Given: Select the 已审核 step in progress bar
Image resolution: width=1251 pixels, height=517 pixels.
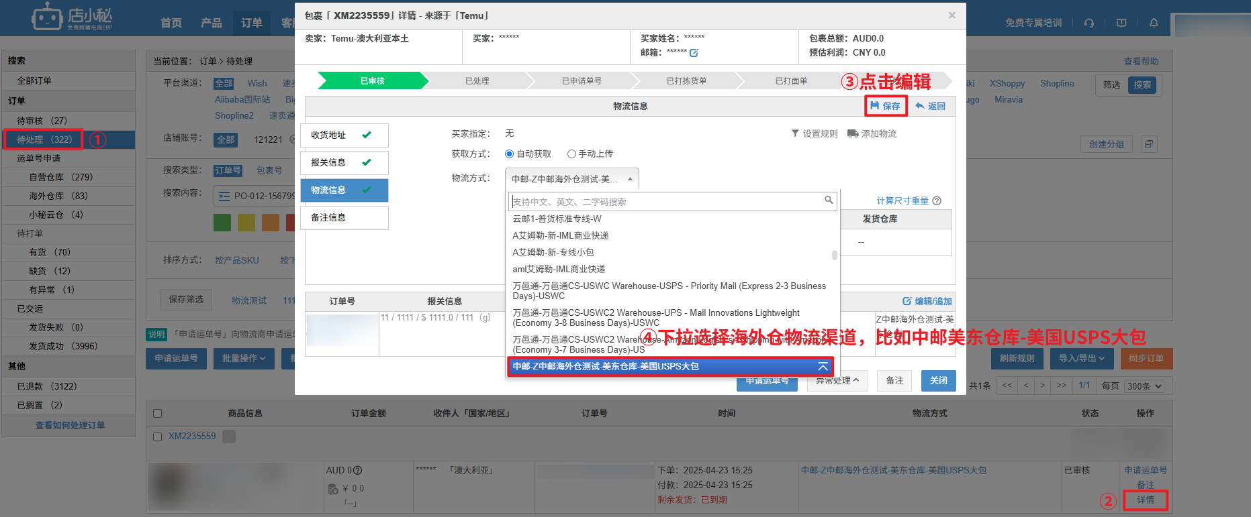Looking at the screenshot, I should tap(373, 81).
